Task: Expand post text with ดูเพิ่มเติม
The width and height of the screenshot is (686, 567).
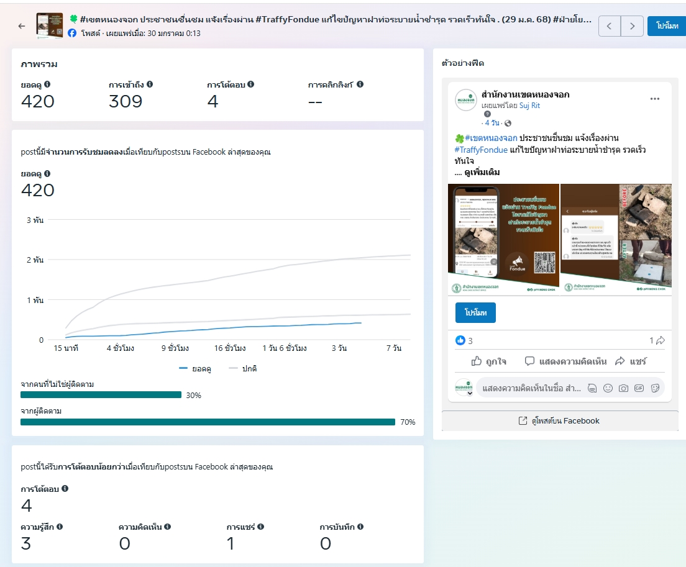Action: point(482,172)
